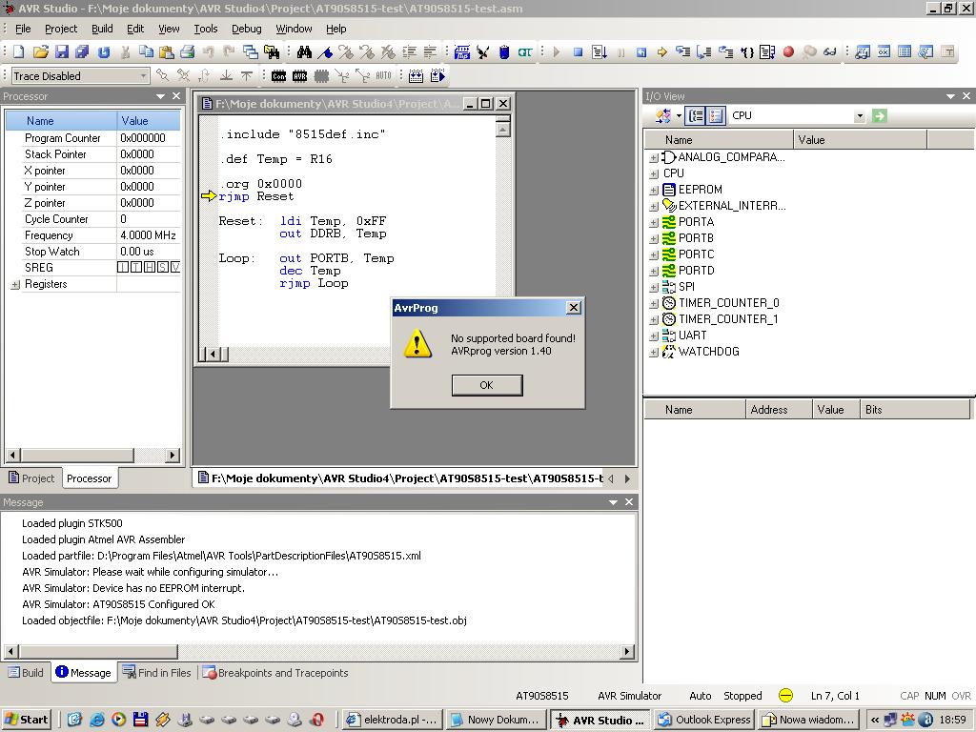Click the Find binoculars icon

(x=304, y=51)
